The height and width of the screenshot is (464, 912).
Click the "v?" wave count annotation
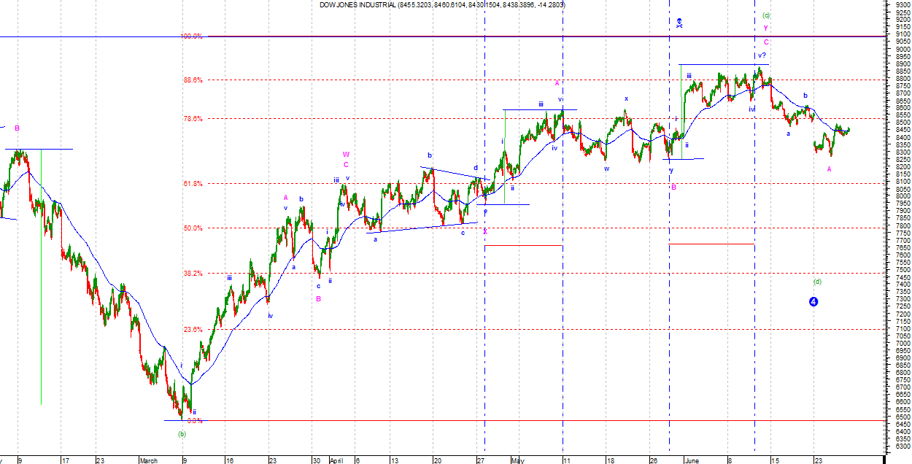pos(761,55)
